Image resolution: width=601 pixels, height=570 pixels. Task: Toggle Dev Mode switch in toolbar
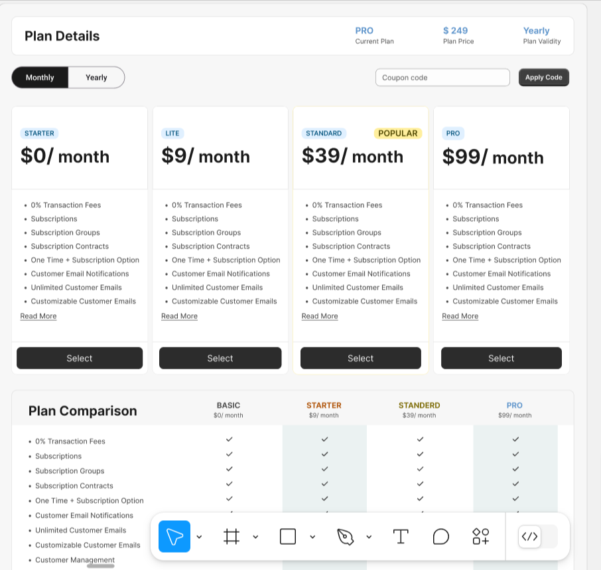pos(537,537)
